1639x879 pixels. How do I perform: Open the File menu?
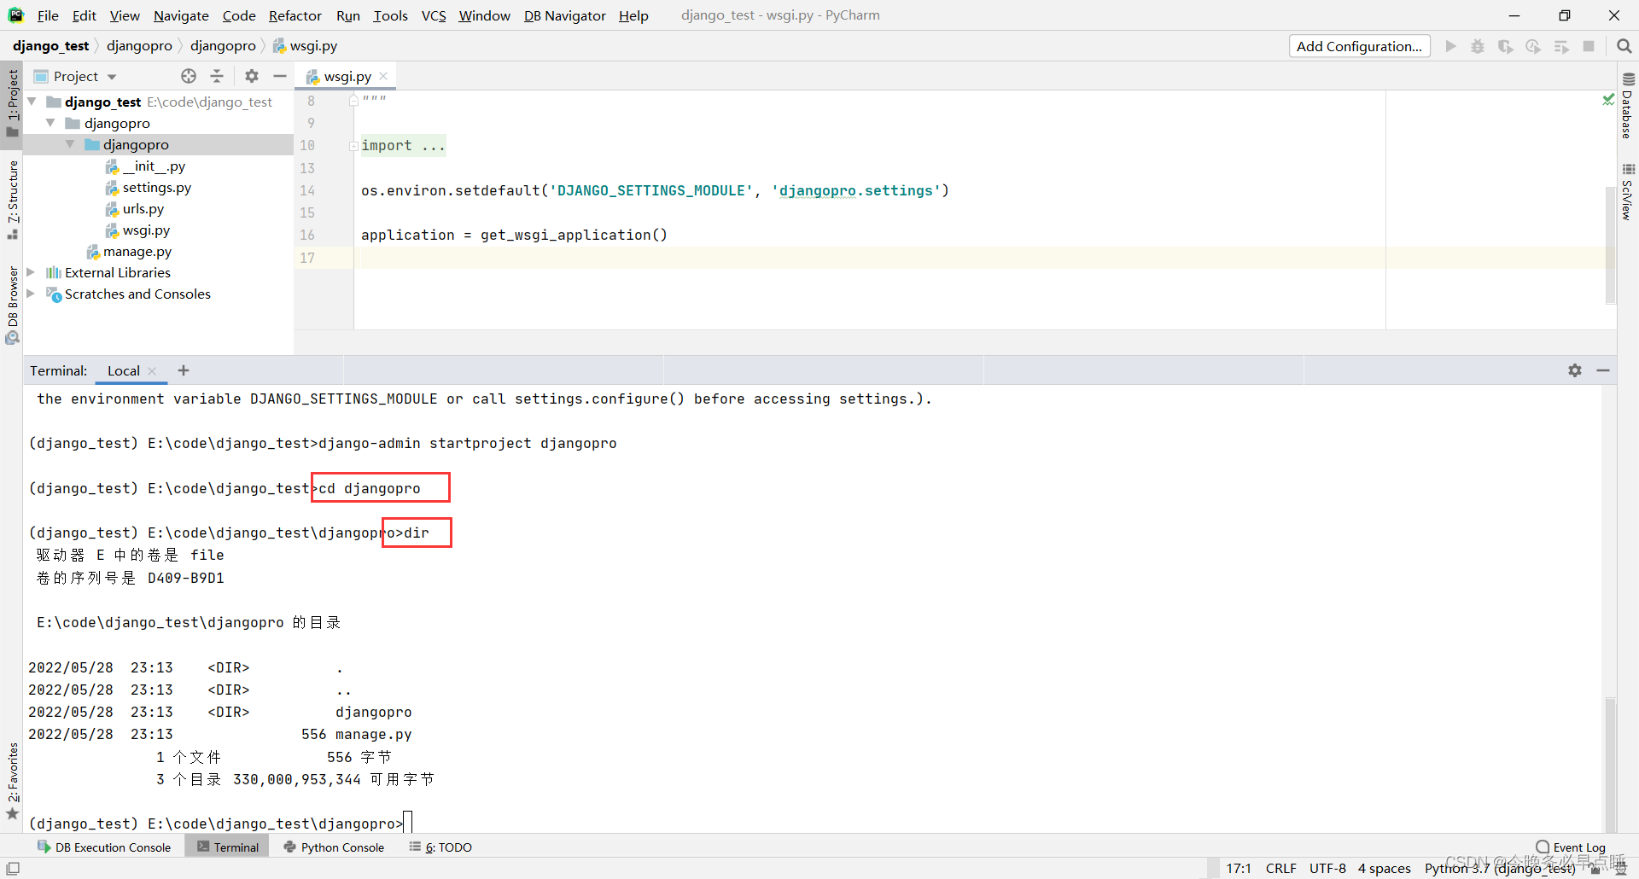click(48, 15)
